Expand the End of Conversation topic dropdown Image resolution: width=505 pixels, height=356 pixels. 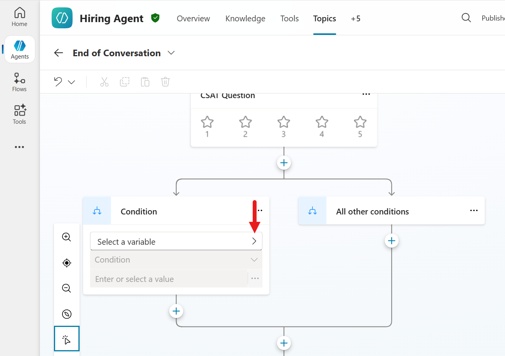tap(171, 53)
